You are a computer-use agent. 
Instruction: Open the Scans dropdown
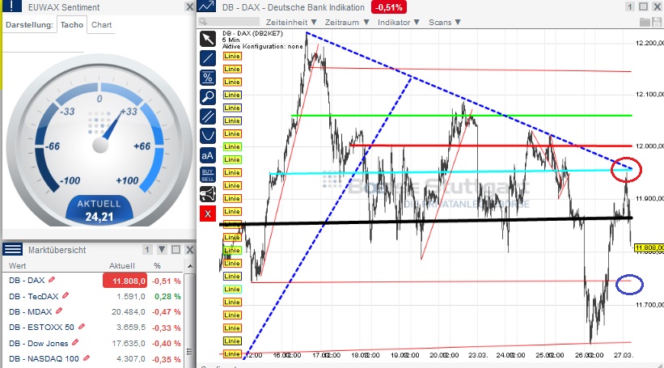pyautogui.click(x=444, y=22)
